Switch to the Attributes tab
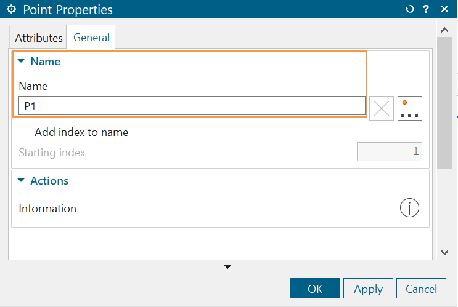 click(x=39, y=38)
